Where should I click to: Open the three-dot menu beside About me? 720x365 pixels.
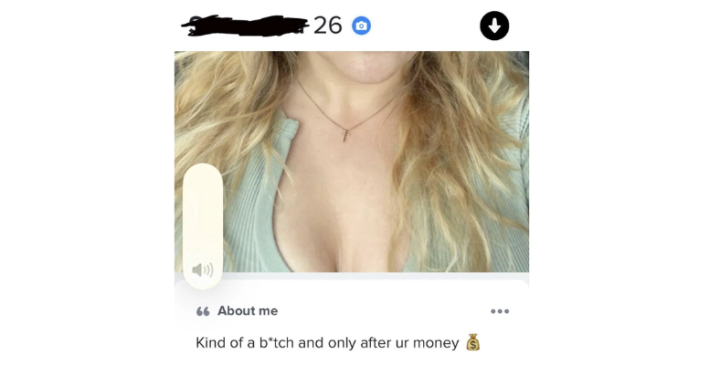click(500, 311)
